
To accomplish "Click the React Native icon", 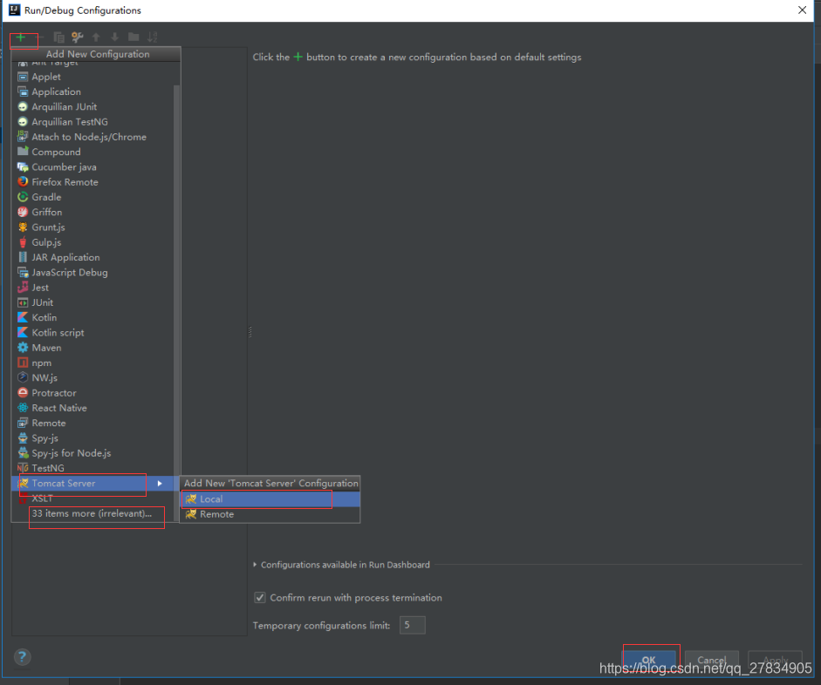I will click(23, 408).
